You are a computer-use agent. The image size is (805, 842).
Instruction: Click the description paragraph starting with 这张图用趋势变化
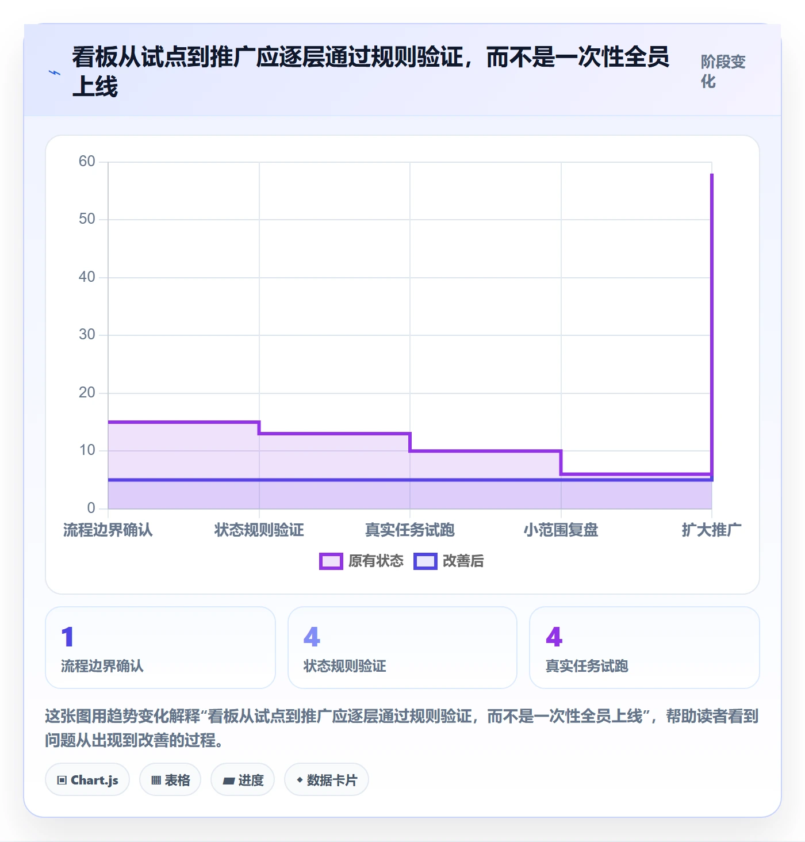[x=402, y=728]
